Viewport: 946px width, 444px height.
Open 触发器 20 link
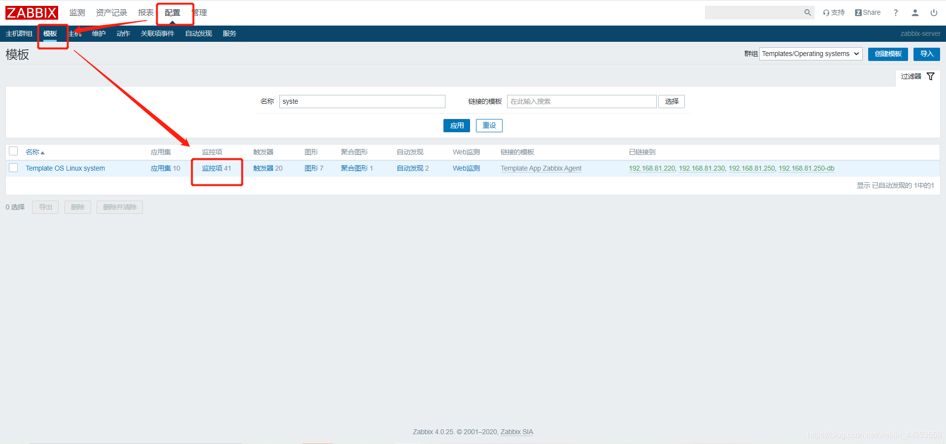point(268,168)
